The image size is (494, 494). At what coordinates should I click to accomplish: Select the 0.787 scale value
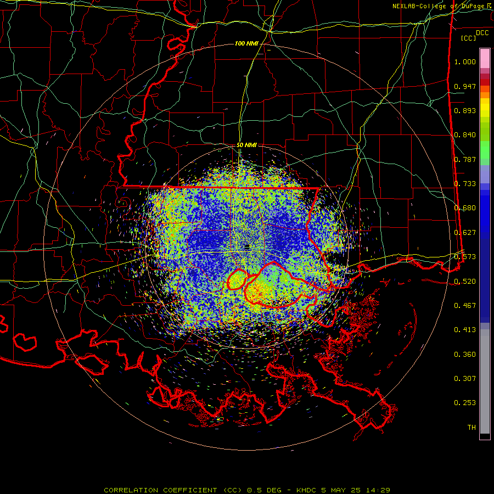click(x=465, y=159)
